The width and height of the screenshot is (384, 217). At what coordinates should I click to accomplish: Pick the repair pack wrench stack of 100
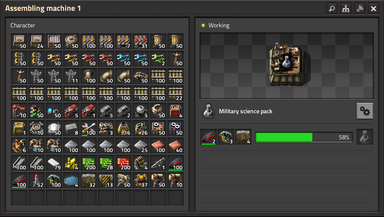[89, 128]
